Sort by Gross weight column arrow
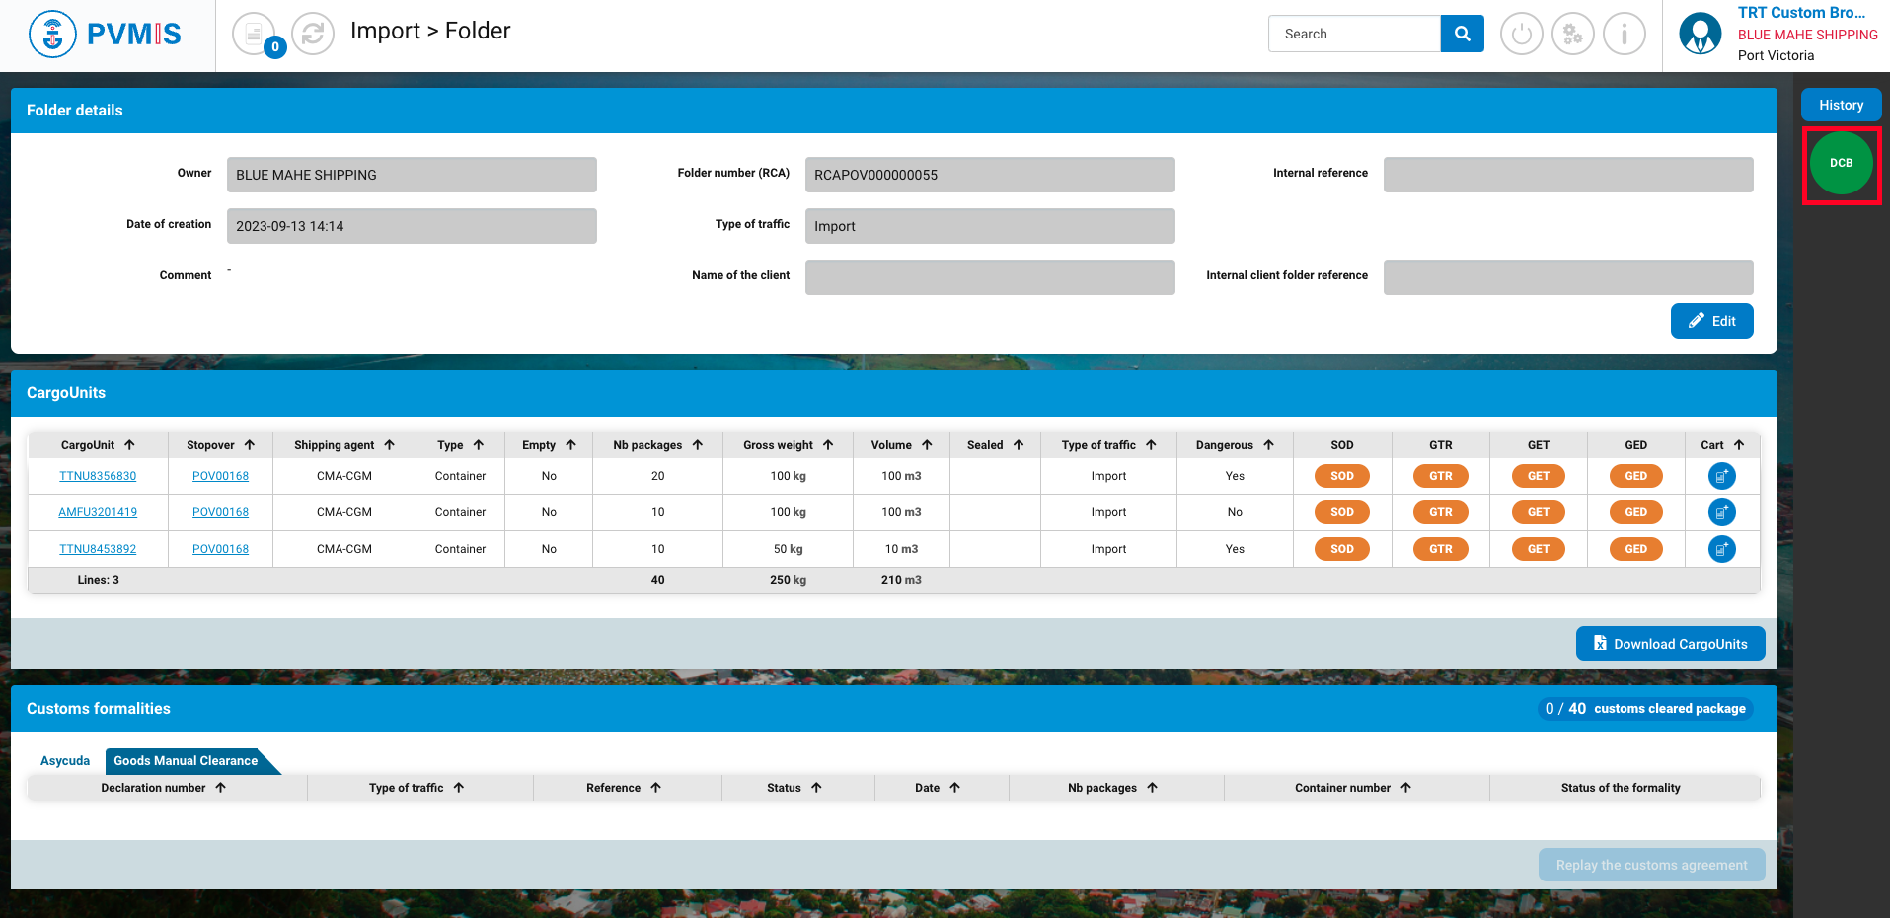Screen dimensions: 1890x918 tap(828, 445)
